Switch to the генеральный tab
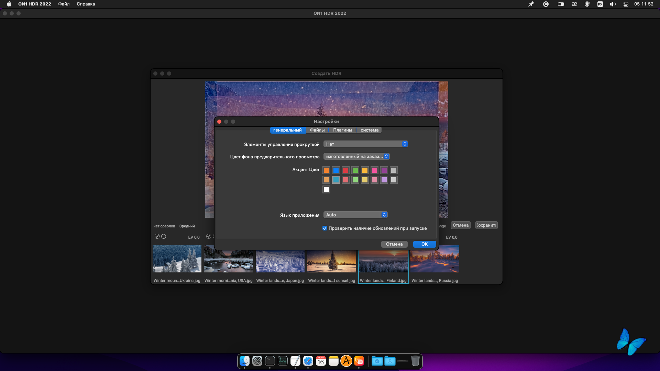 tap(287, 130)
